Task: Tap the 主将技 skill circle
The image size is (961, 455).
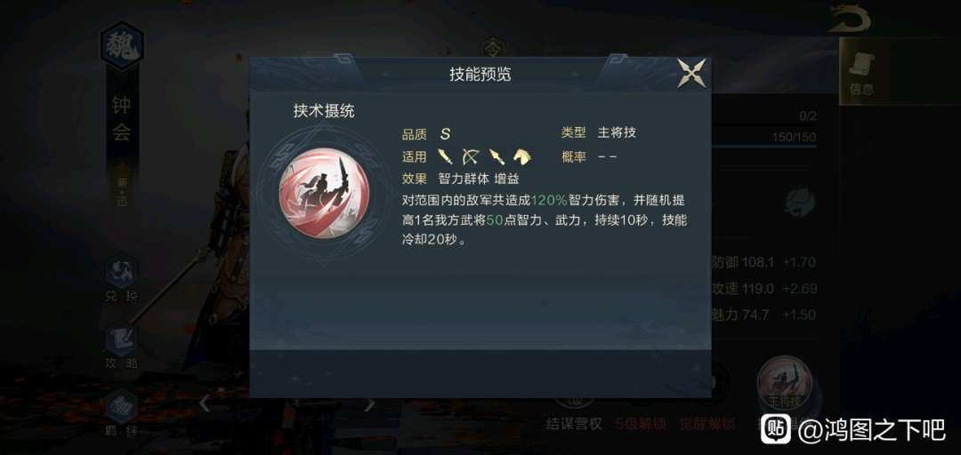Action: tap(787, 385)
